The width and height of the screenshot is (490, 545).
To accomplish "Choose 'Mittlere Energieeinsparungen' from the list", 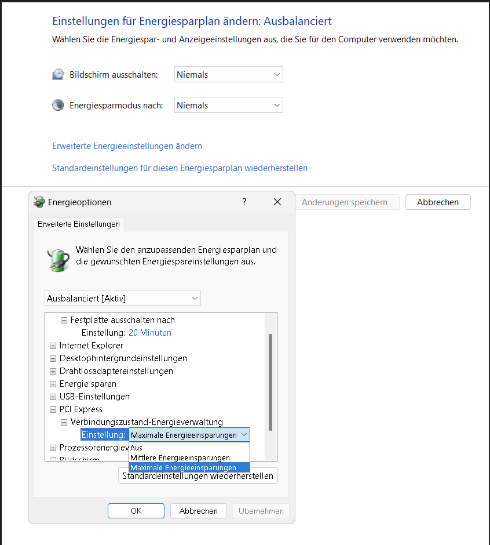I will [x=189, y=458].
